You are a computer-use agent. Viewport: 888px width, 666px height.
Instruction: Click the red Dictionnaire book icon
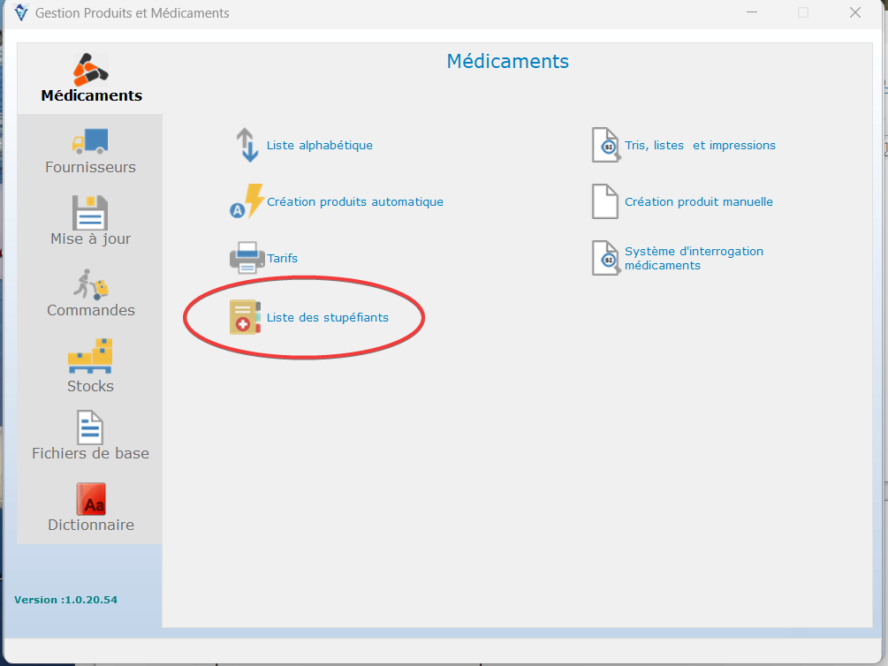click(x=91, y=499)
